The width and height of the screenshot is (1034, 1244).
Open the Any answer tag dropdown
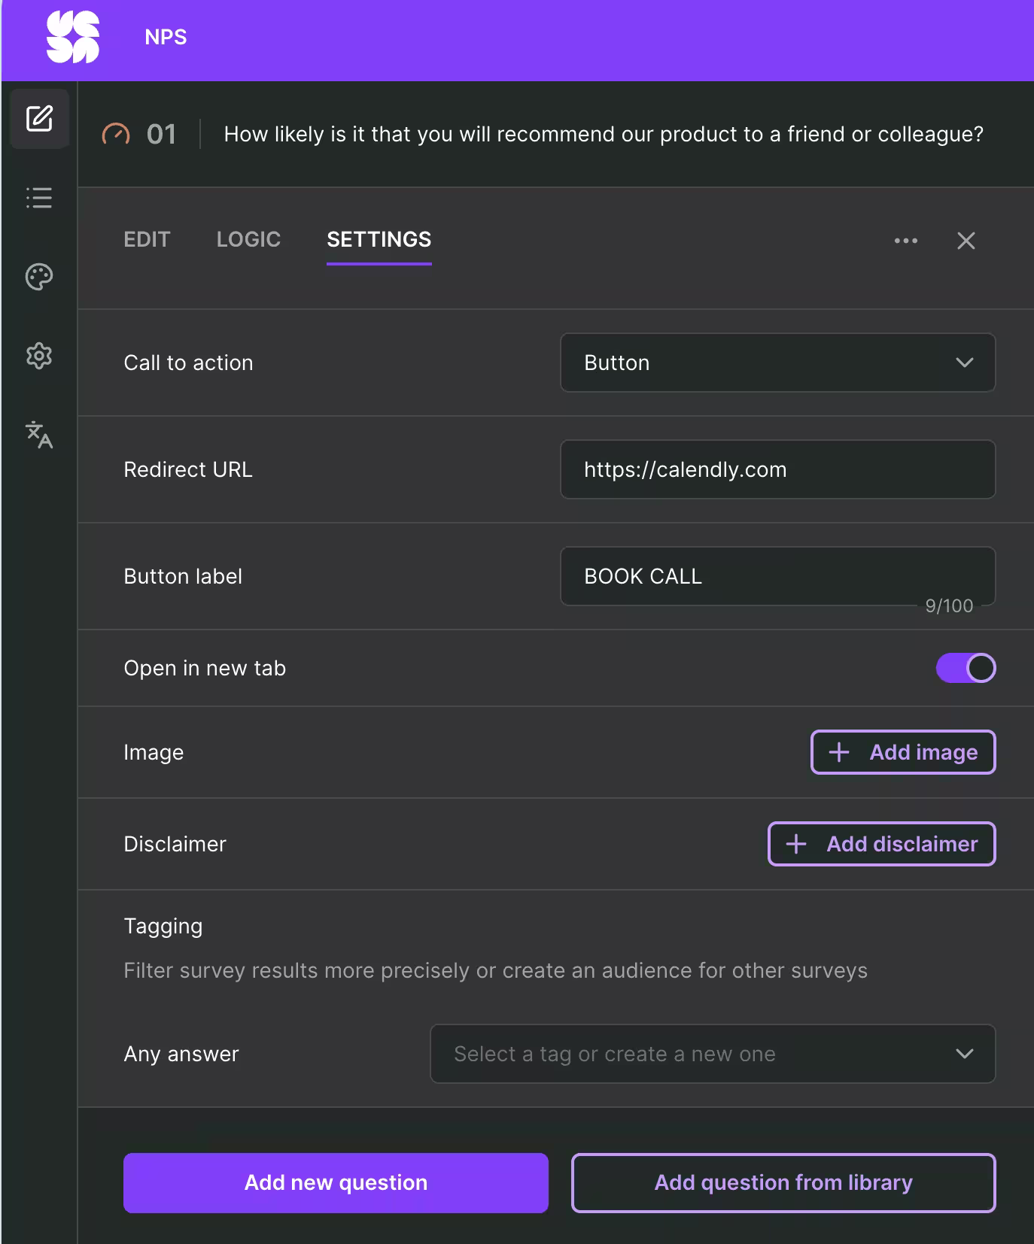tap(712, 1054)
